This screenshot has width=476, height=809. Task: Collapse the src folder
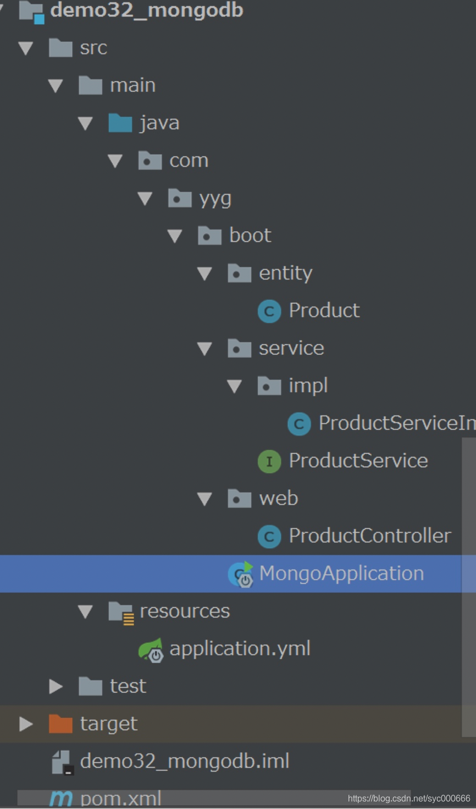tap(25, 48)
